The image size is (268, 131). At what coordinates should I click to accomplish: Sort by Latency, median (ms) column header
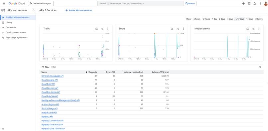point(133,72)
